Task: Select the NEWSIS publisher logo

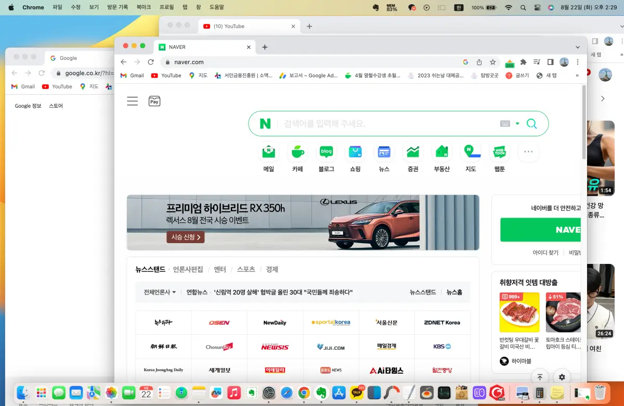Action: click(275, 347)
